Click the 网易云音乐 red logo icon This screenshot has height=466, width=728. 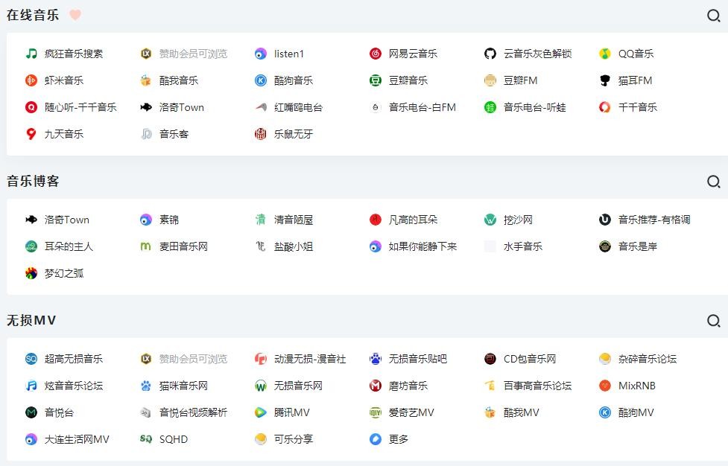click(x=376, y=54)
